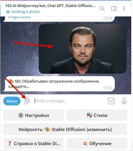This screenshot has height=151, width=133.
Task: Toggle the right sidebar info panel
Action: (x=114, y=9)
